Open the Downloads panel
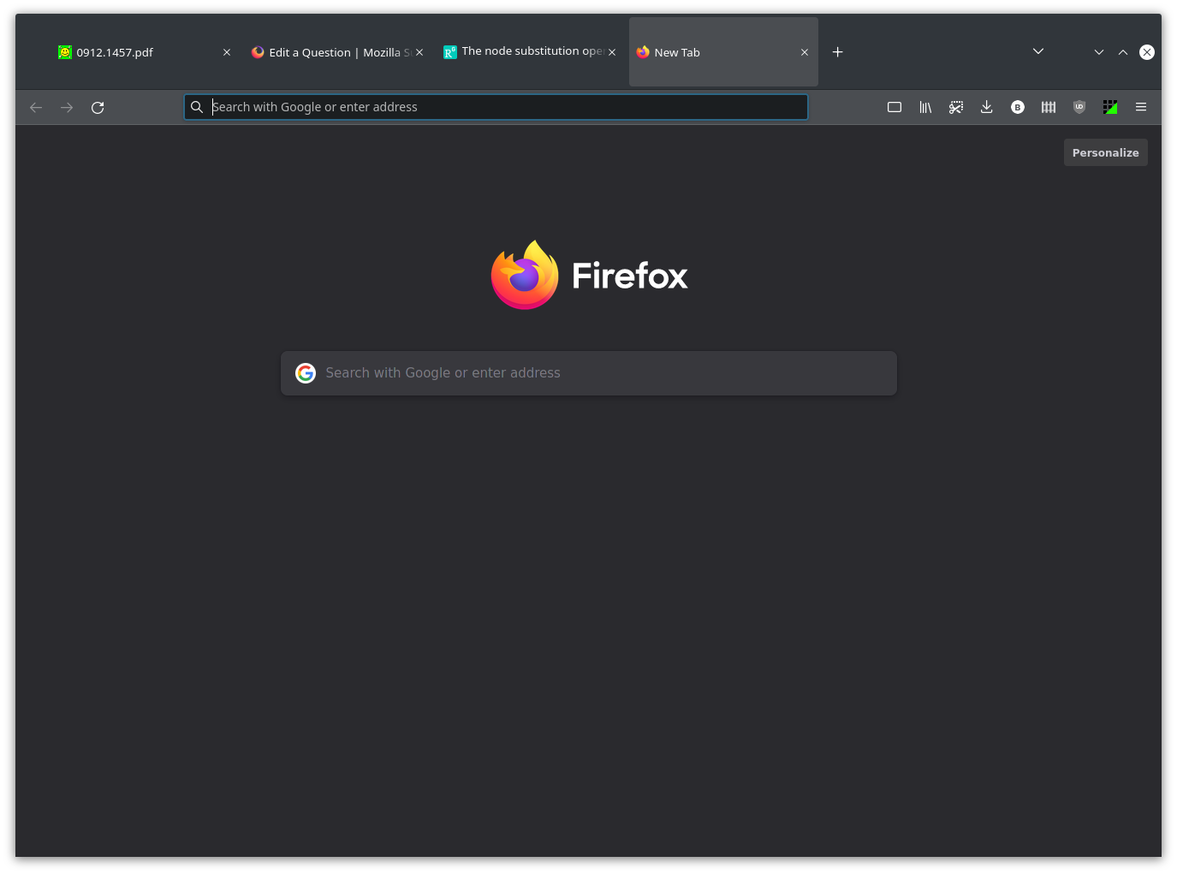Screen dimensions: 1177x874 point(987,107)
